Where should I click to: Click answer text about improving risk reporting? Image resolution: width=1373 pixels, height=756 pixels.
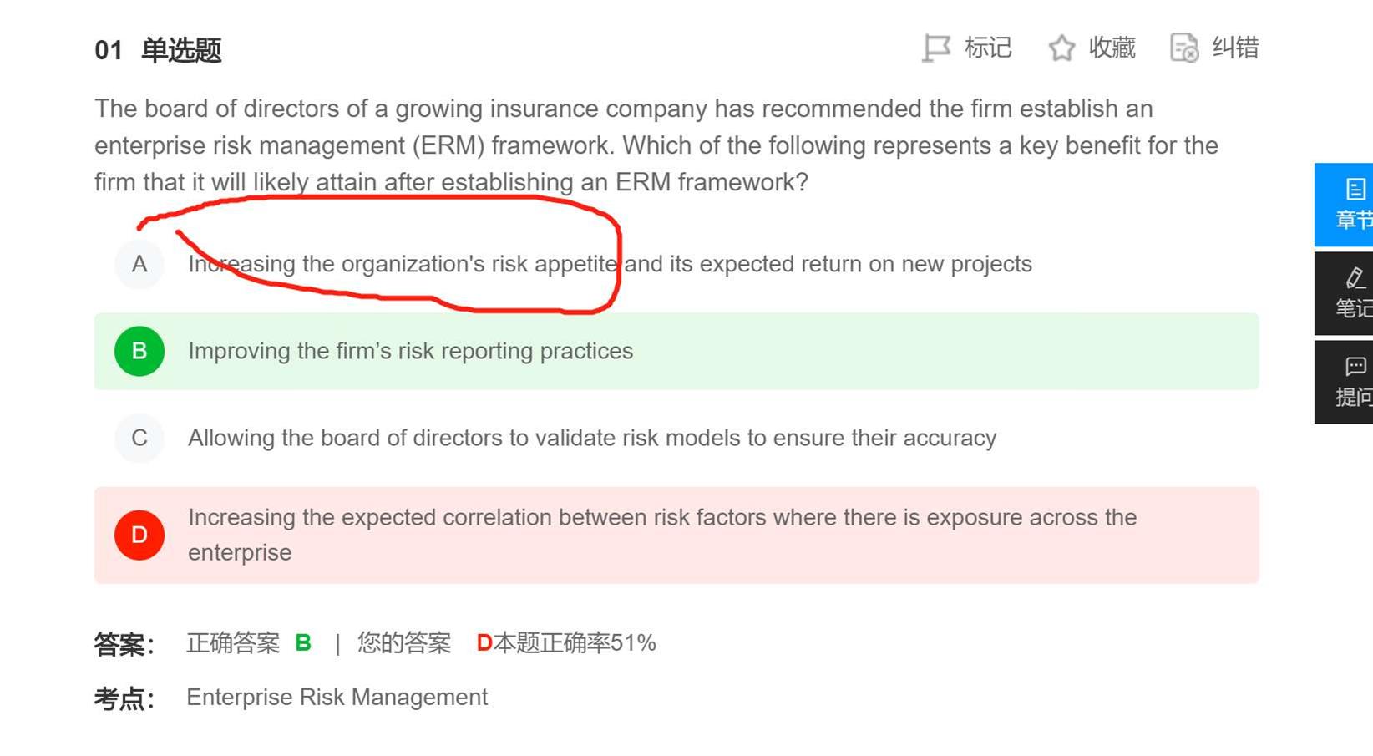coord(410,351)
